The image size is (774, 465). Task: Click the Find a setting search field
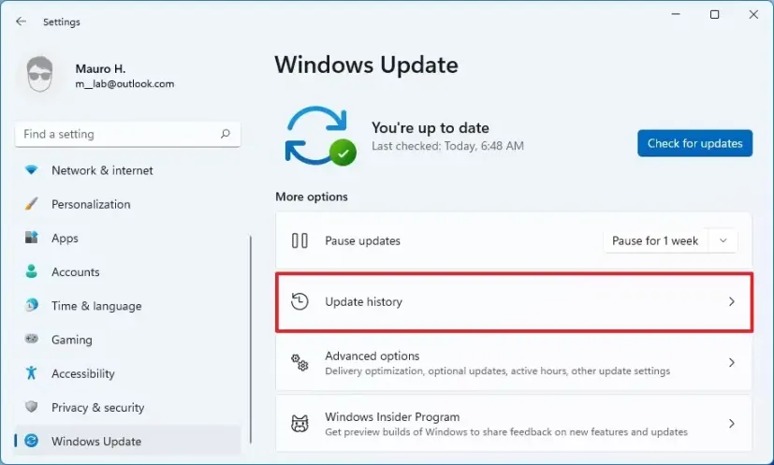click(117, 135)
